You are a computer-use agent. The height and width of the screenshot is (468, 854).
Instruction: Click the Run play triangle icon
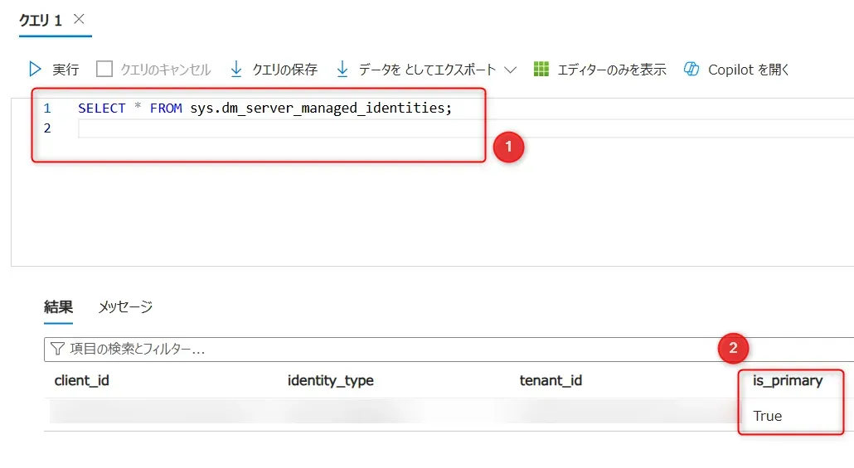(x=35, y=69)
